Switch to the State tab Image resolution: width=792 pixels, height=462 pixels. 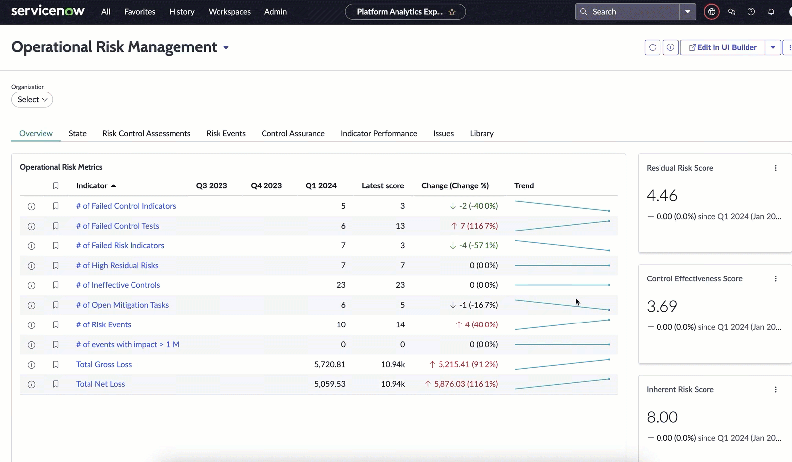click(x=78, y=133)
